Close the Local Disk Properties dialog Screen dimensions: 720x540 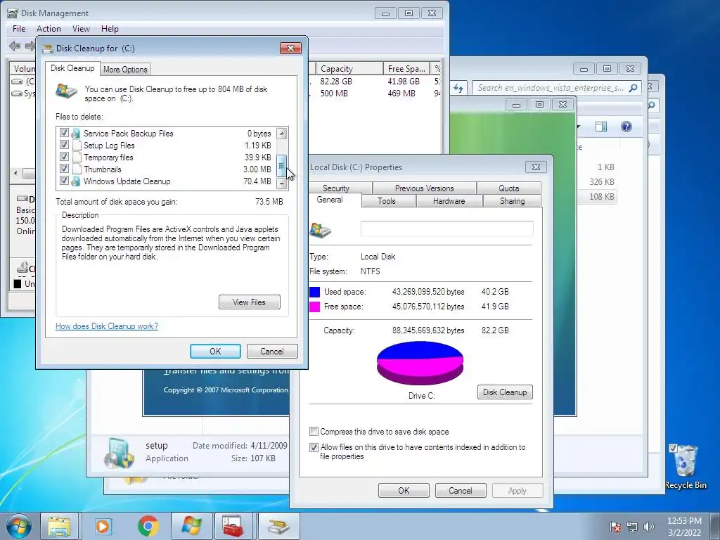[x=536, y=167]
